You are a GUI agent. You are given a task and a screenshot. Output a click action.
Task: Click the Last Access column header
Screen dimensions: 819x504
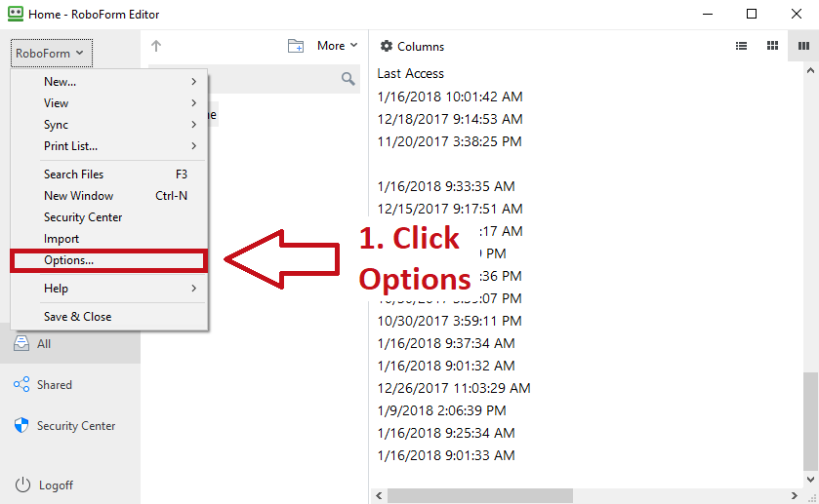tap(411, 73)
